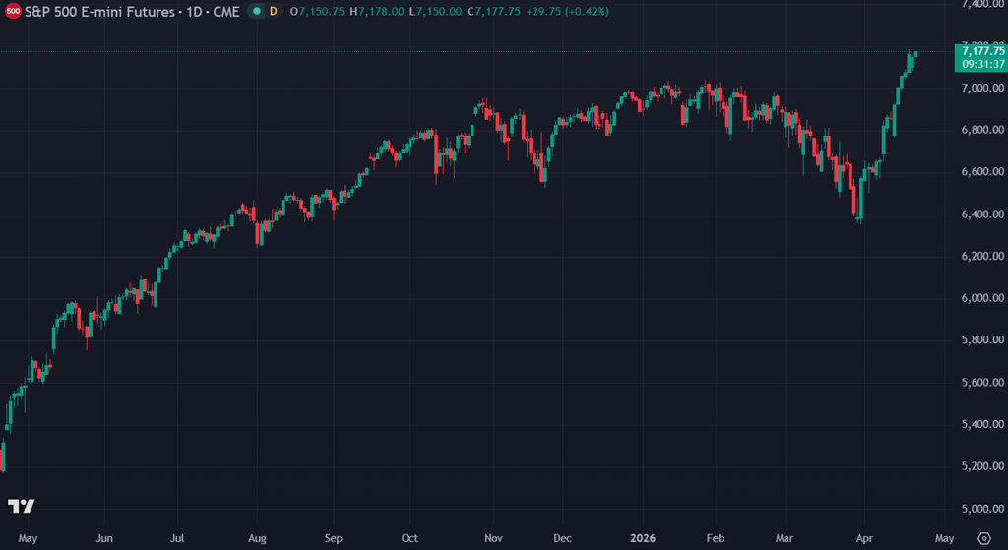
Task: Open chart settings via the gear icon
Action: [984, 538]
